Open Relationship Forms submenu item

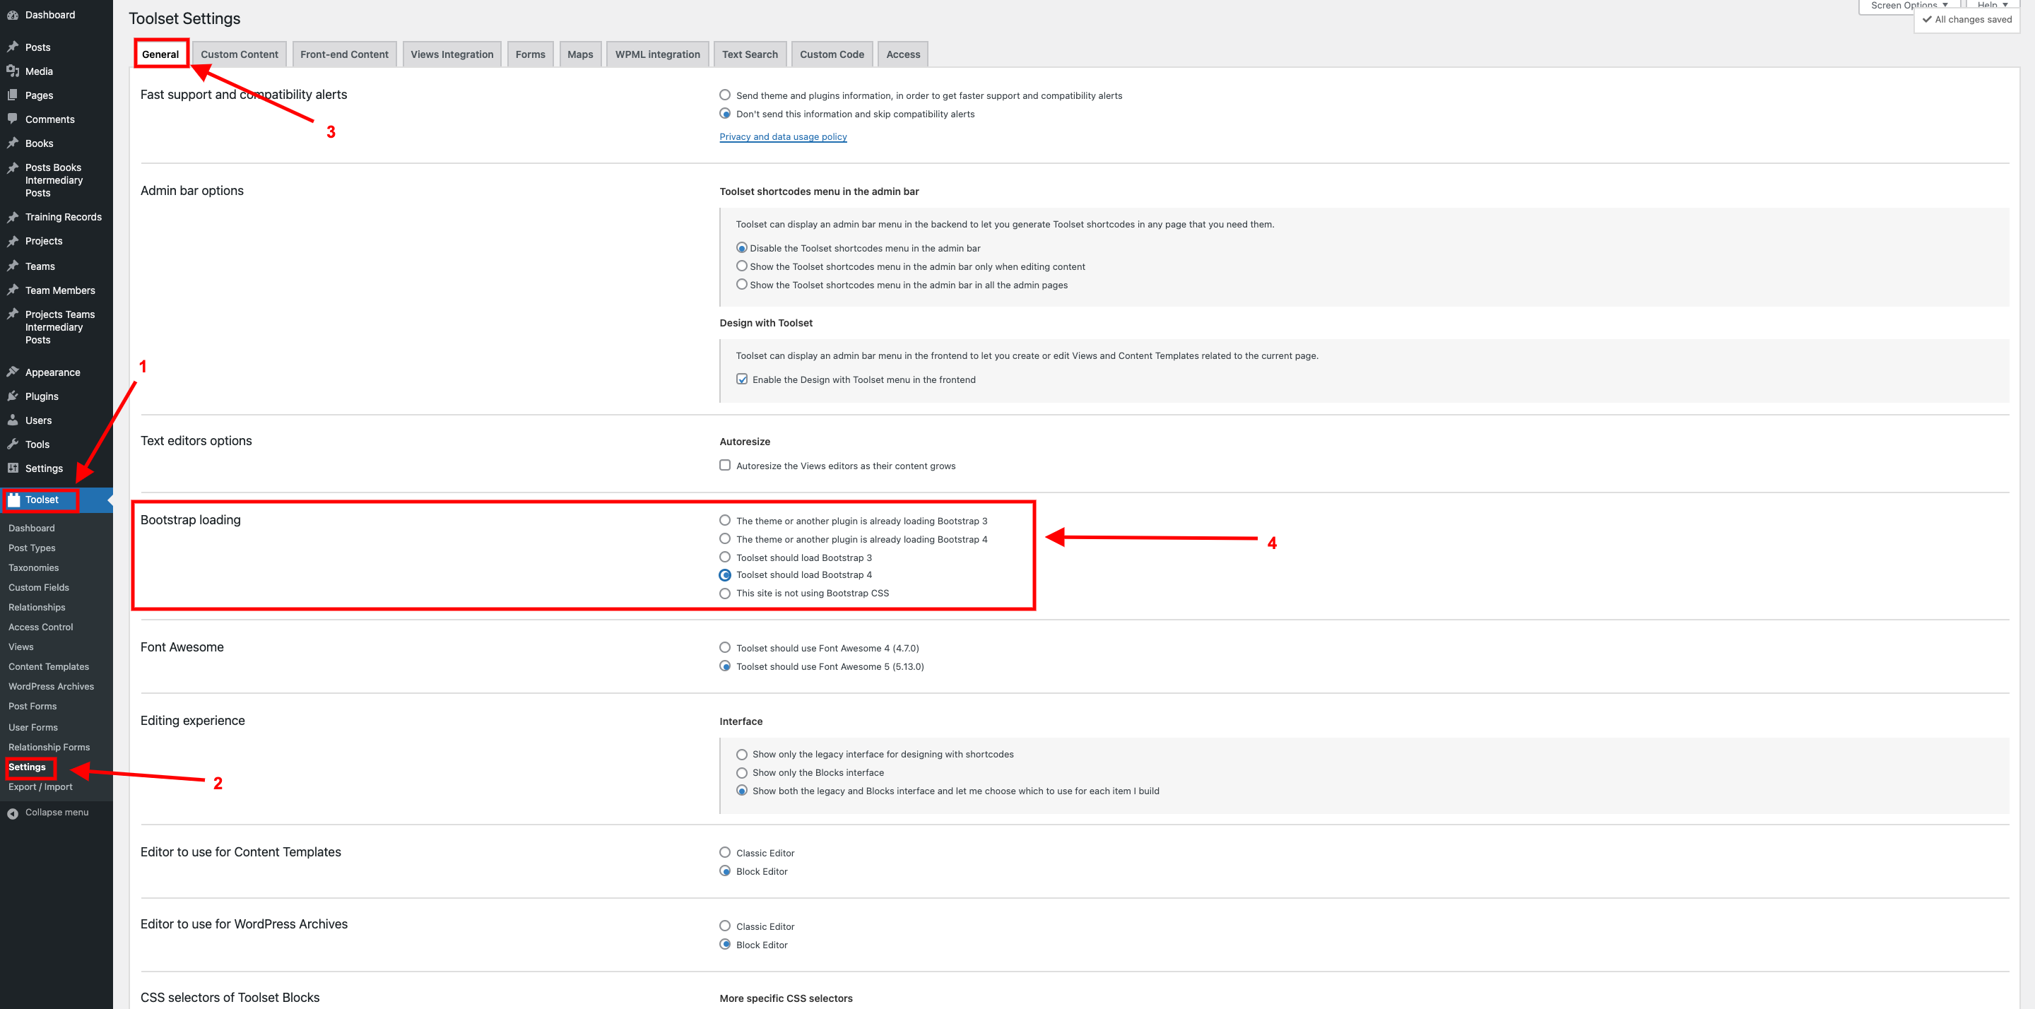[49, 747]
